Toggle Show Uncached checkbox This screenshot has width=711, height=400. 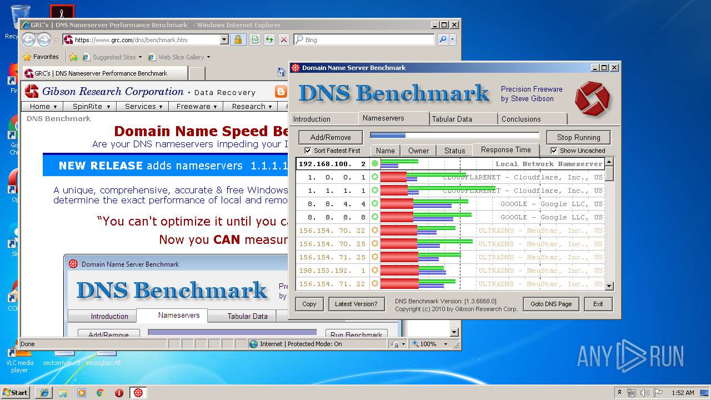554,151
